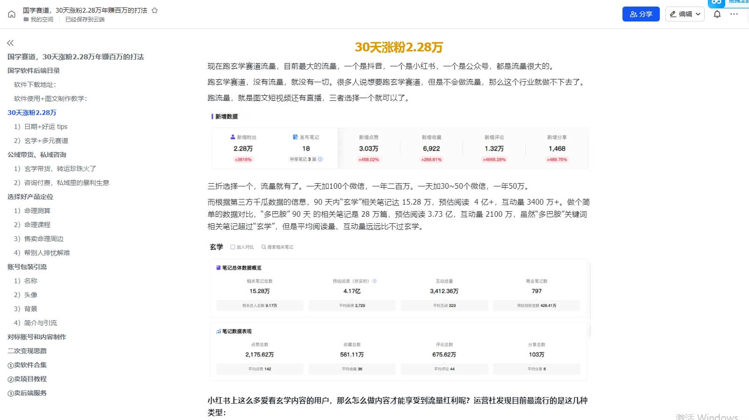749x420 pixels.
Task: Click 分享总数 103万 value
Action: tap(537, 355)
